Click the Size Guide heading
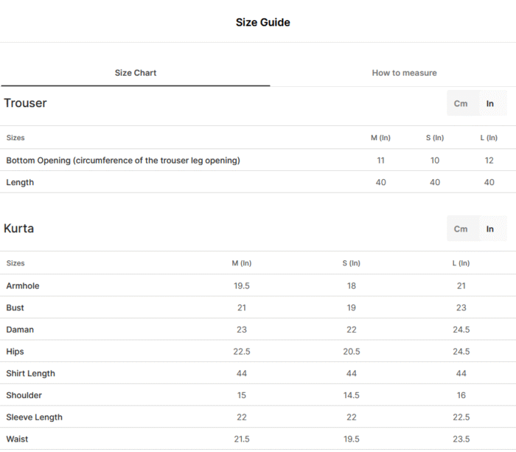 (x=263, y=22)
